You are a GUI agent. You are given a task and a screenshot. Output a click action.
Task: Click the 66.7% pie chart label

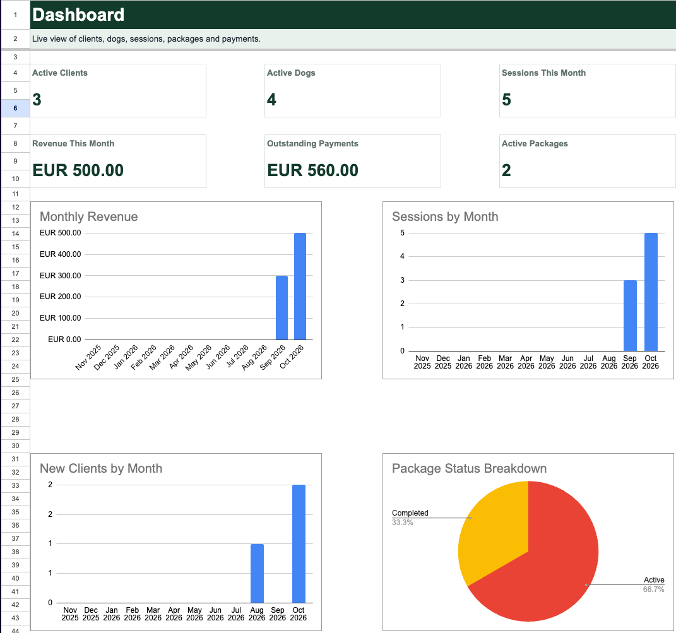pos(653,589)
